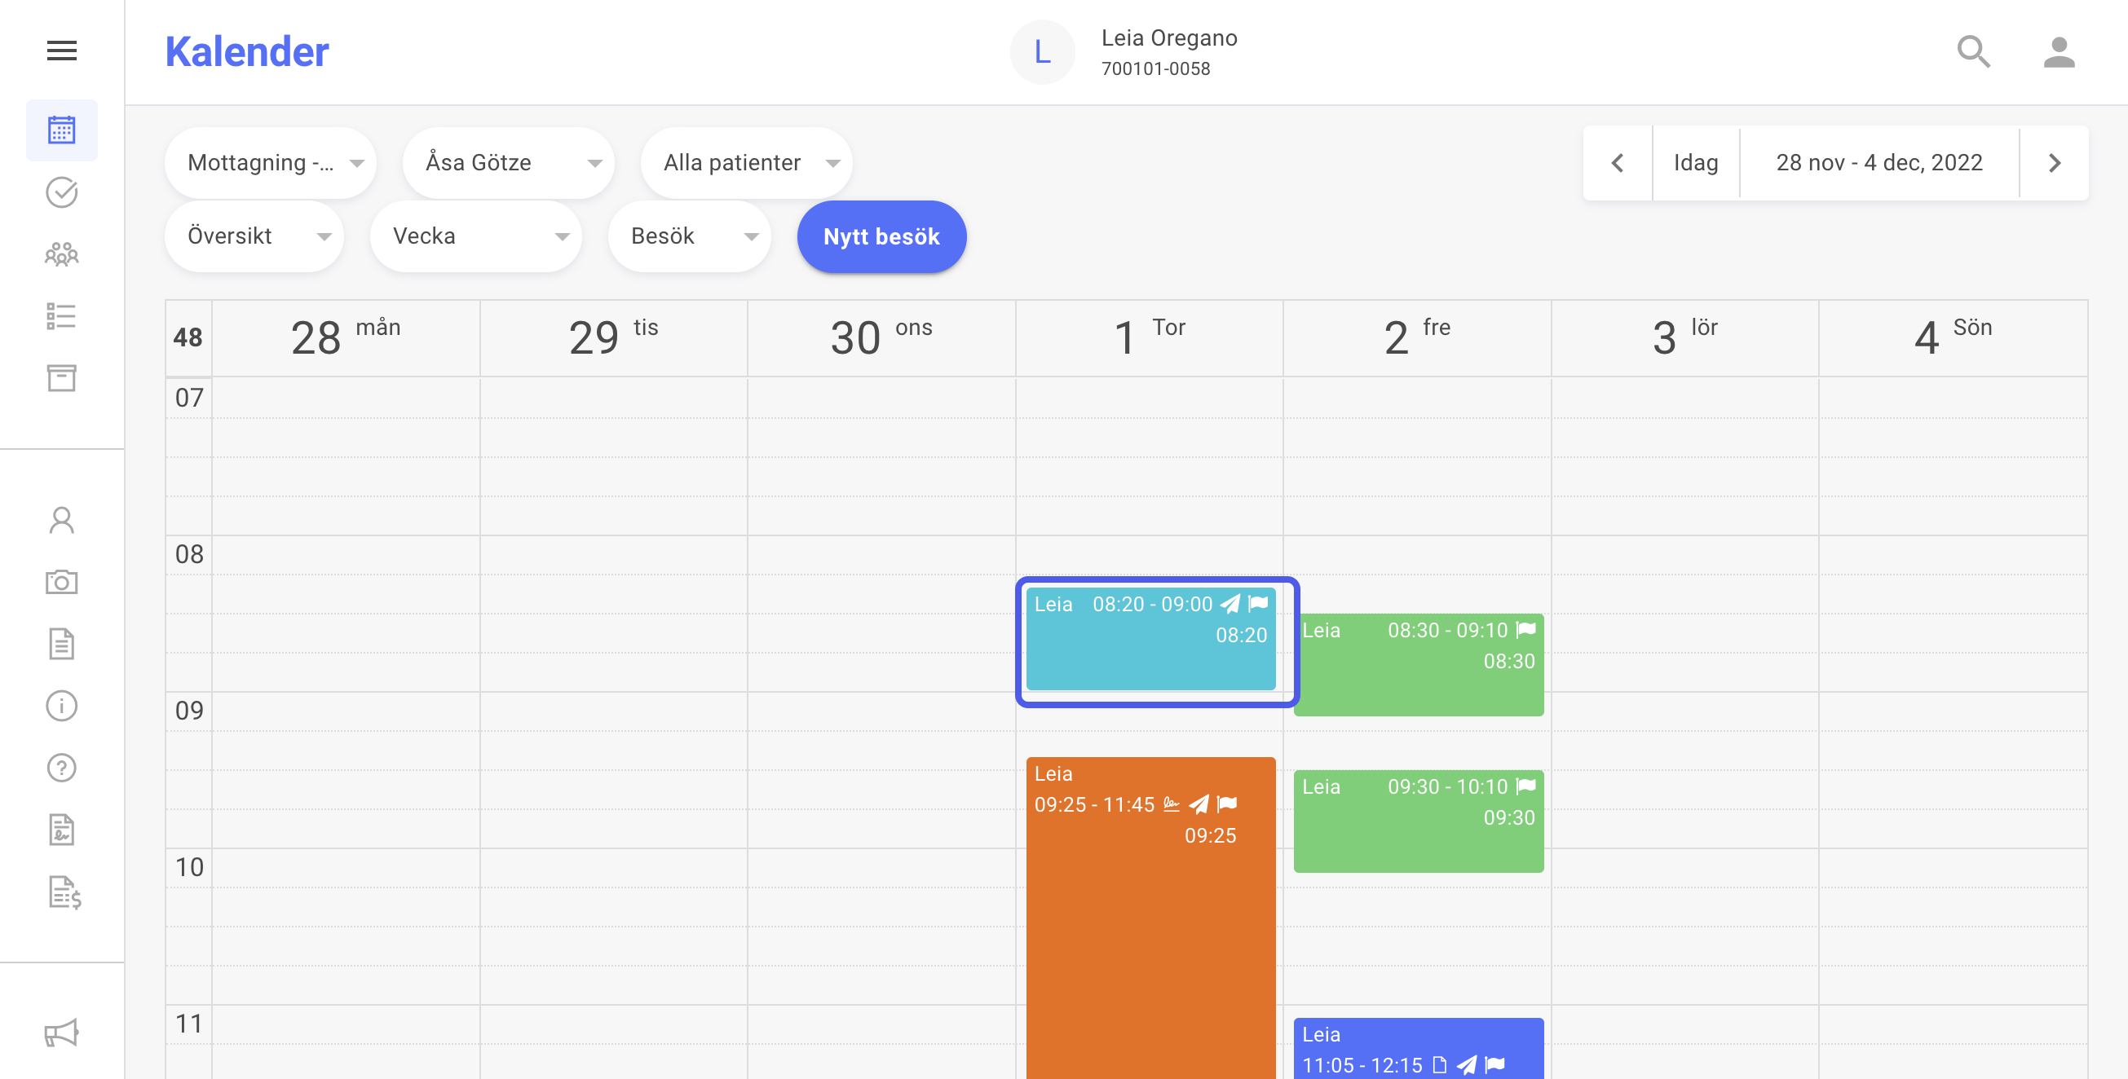Open the green 09:30 - 10:10 Leia visit
2128x1079 pixels.
[x=1418, y=821]
